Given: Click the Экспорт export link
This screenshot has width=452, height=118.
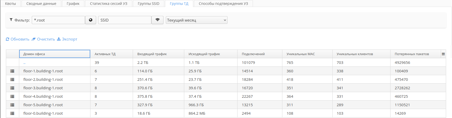Looking at the screenshot, I should [x=67, y=39].
